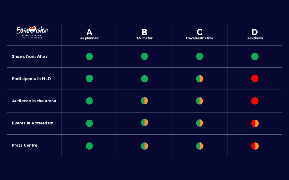This screenshot has width=289, height=180.
Task: Click red dot for Audience in the arena, scenario D
Action: tap(255, 101)
